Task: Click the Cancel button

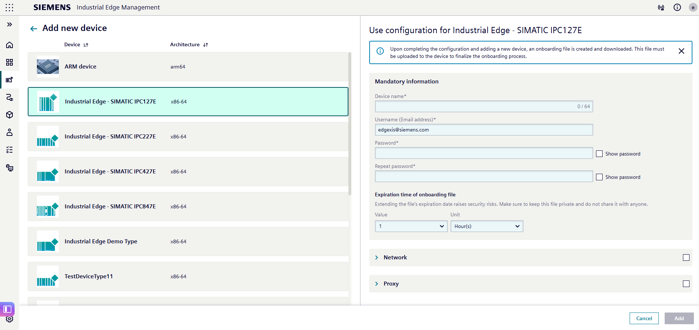Action: pyautogui.click(x=644, y=318)
